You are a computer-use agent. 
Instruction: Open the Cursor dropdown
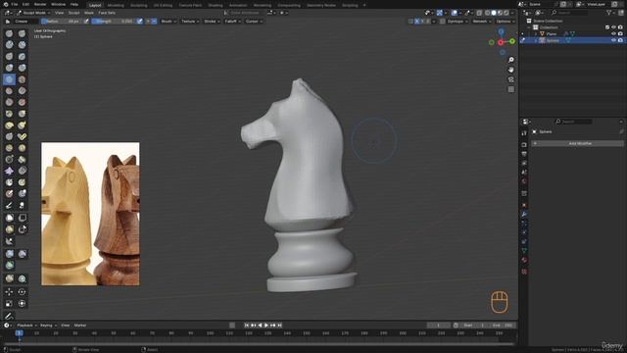[x=254, y=22]
